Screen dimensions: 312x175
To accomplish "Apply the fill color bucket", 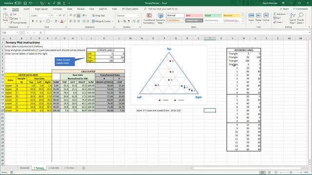I will click(x=56, y=21).
